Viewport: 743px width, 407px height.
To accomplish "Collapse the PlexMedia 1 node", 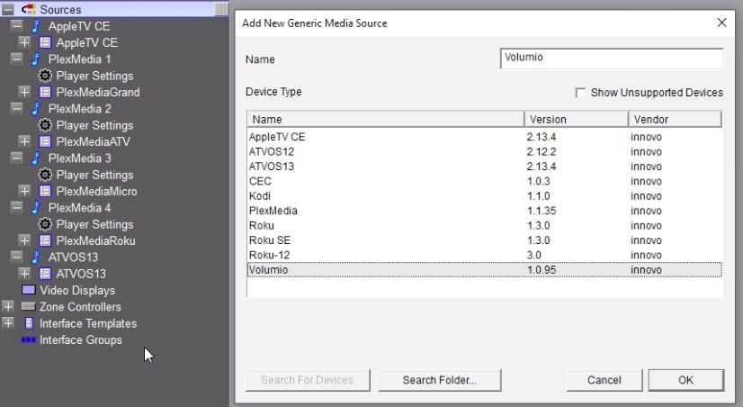I will coord(16,59).
